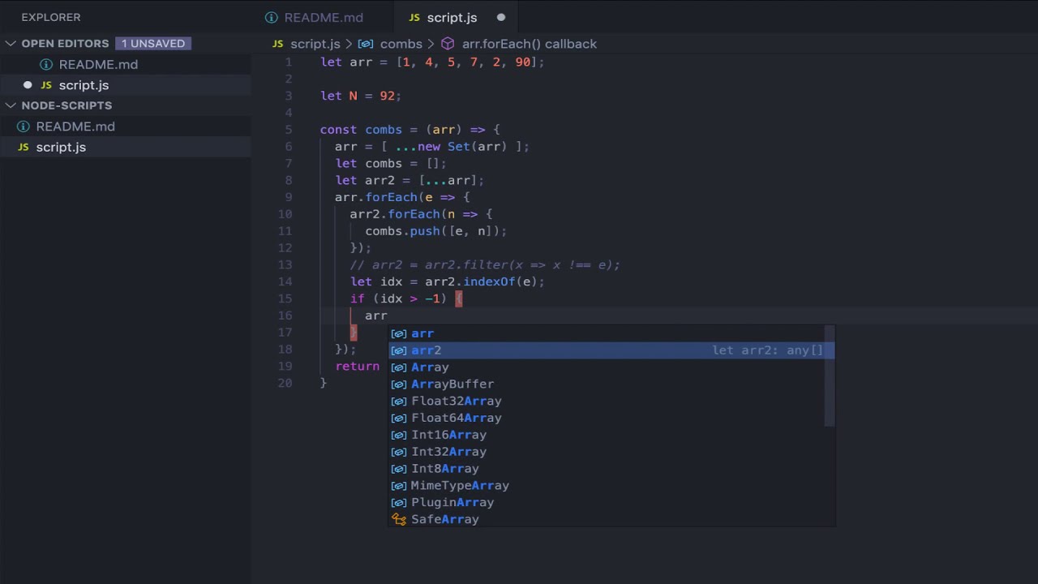
Task: Click line number 5 in the gutter
Action: (x=289, y=130)
